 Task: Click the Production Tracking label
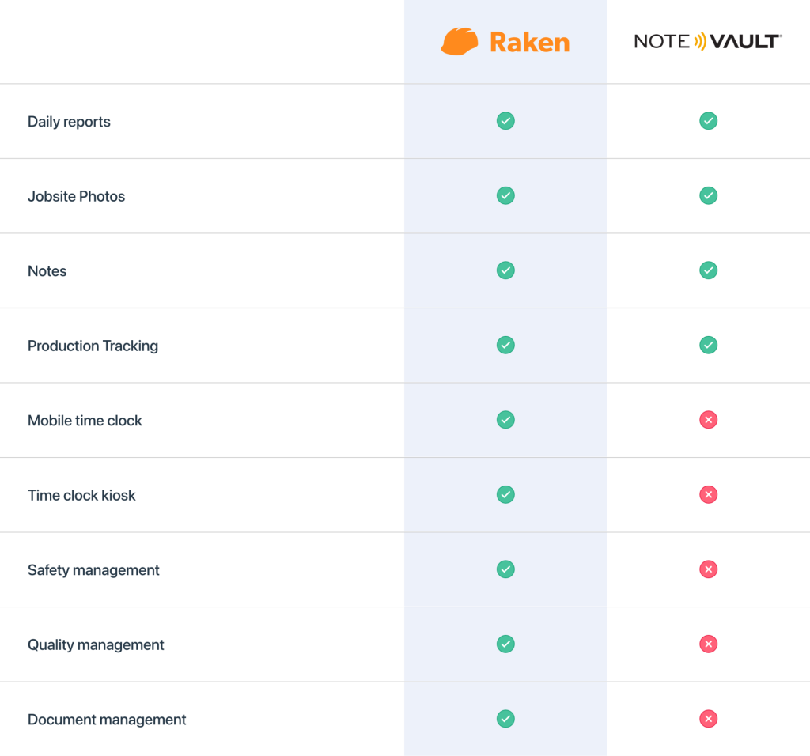click(x=93, y=346)
